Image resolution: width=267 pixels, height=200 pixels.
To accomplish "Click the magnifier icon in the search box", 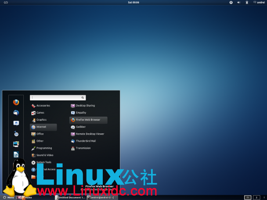I will pos(83,98).
